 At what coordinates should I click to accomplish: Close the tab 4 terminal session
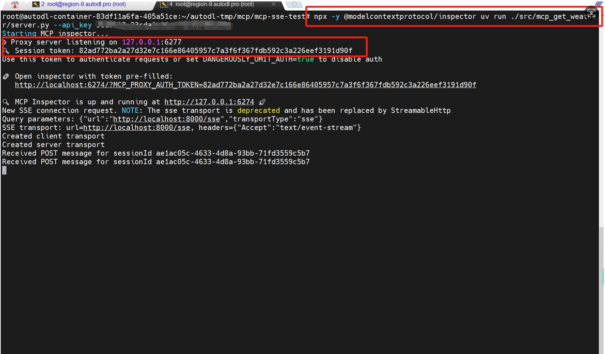click(x=273, y=4)
